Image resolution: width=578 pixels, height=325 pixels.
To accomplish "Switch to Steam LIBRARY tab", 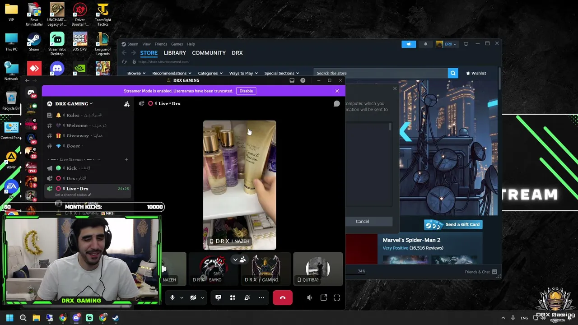I will (175, 53).
